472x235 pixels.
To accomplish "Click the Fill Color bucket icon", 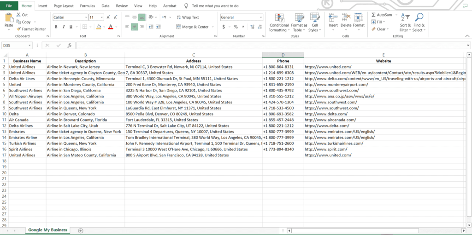I will tap(99, 27).
